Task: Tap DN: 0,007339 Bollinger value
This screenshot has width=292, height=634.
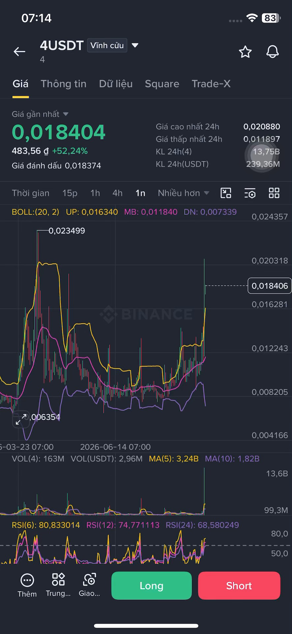Action: coord(210,212)
